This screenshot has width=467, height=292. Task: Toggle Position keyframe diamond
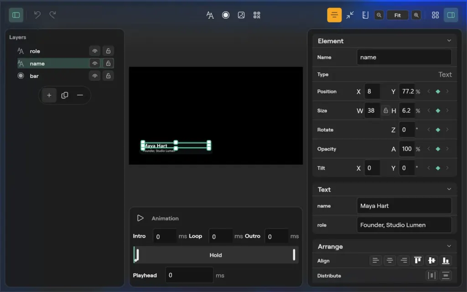[x=438, y=91]
